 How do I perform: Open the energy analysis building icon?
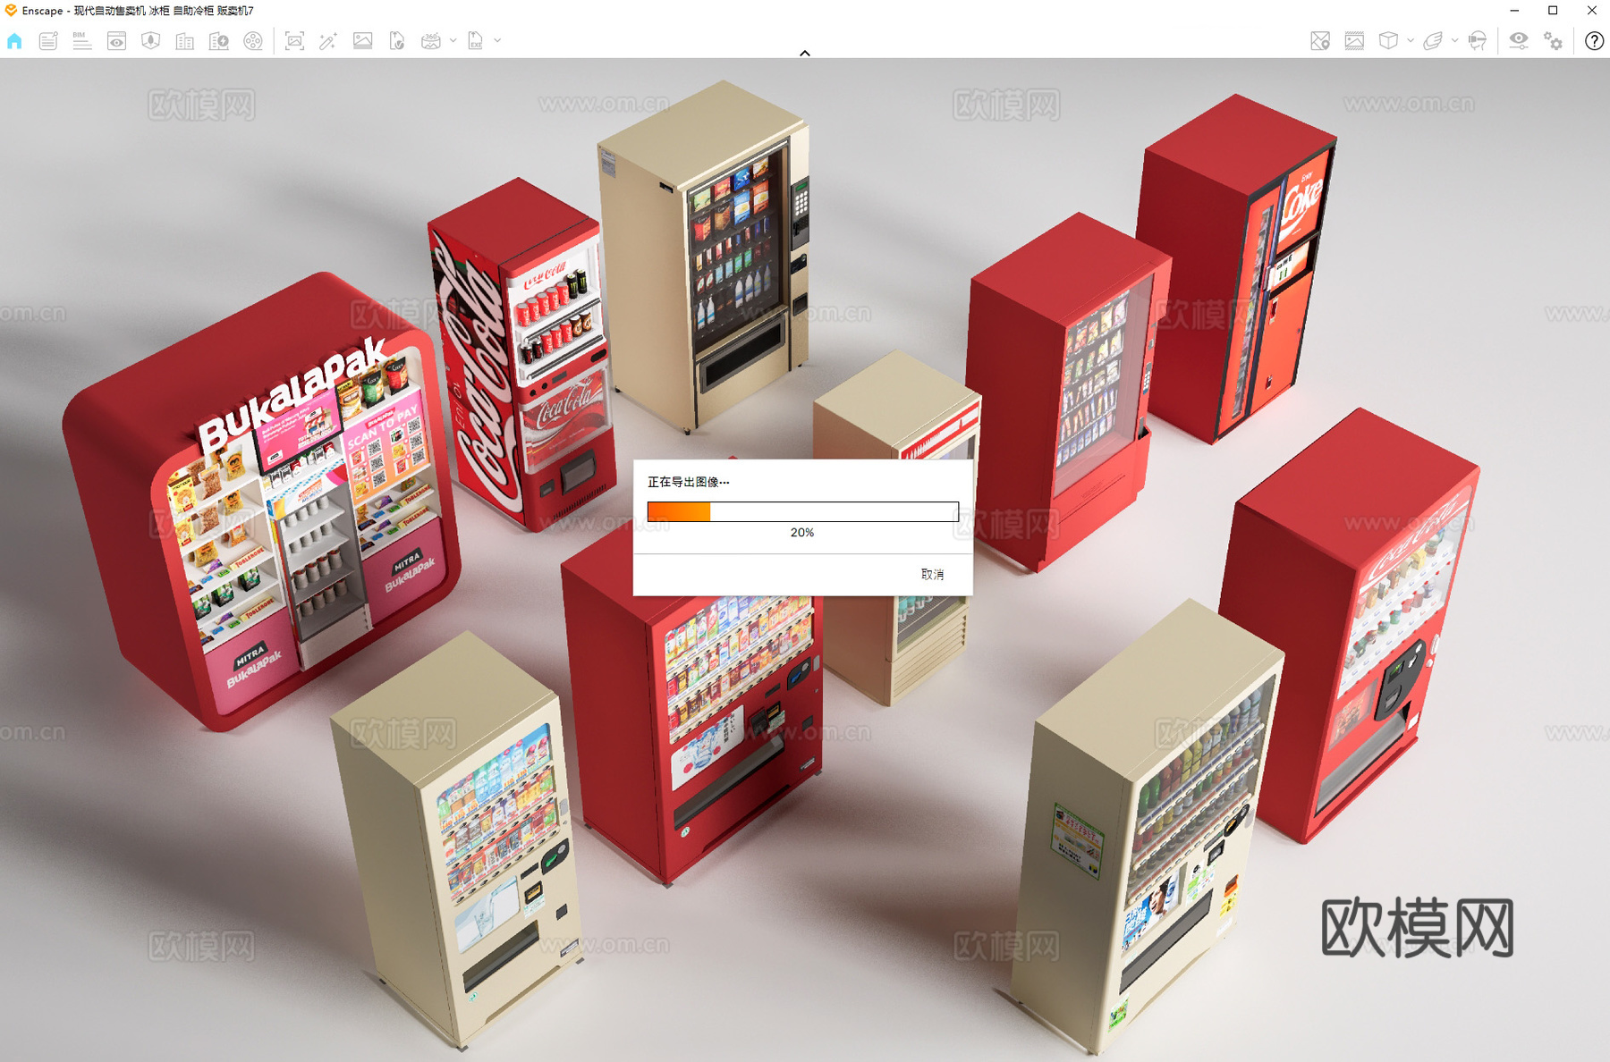pyautogui.click(x=219, y=41)
